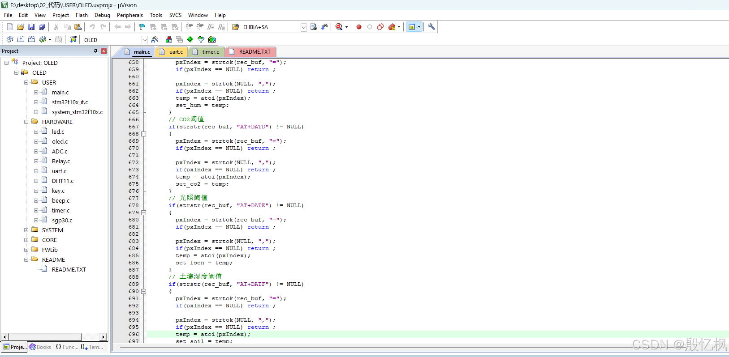Indent the selected lines using the toolbar icon
The height and width of the screenshot is (357, 729).
190,27
